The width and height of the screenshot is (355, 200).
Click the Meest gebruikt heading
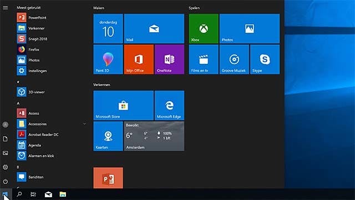click(x=28, y=7)
